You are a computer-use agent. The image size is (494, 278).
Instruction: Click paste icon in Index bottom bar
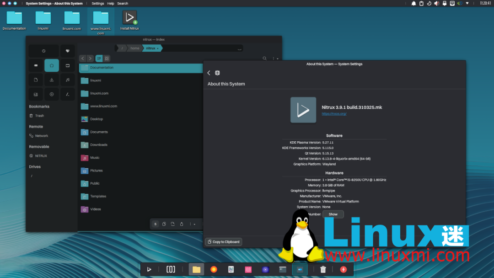pos(172,224)
